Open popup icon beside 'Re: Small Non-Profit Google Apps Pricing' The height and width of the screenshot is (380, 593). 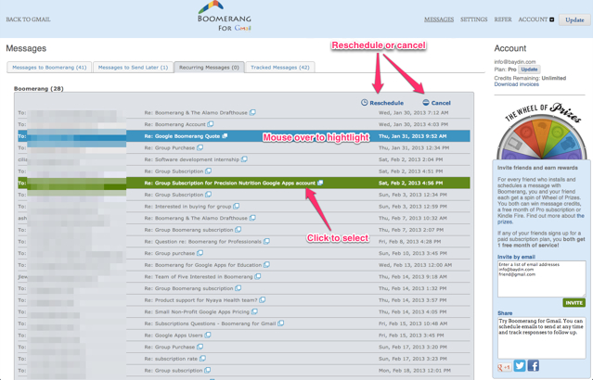[x=254, y=311]
